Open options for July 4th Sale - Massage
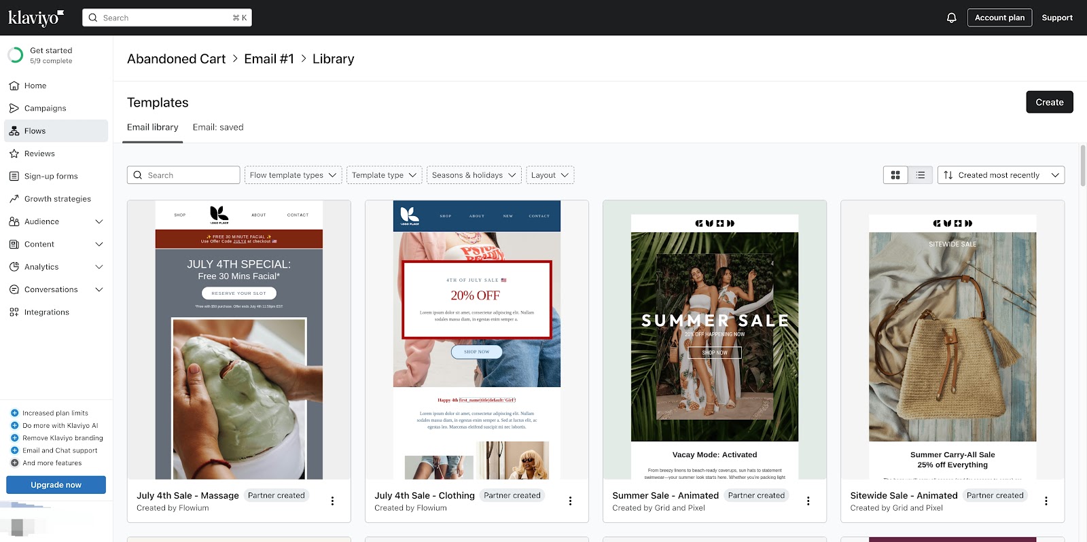Image resolution: width=1087 pixels, height=542 pixels. 332,501
